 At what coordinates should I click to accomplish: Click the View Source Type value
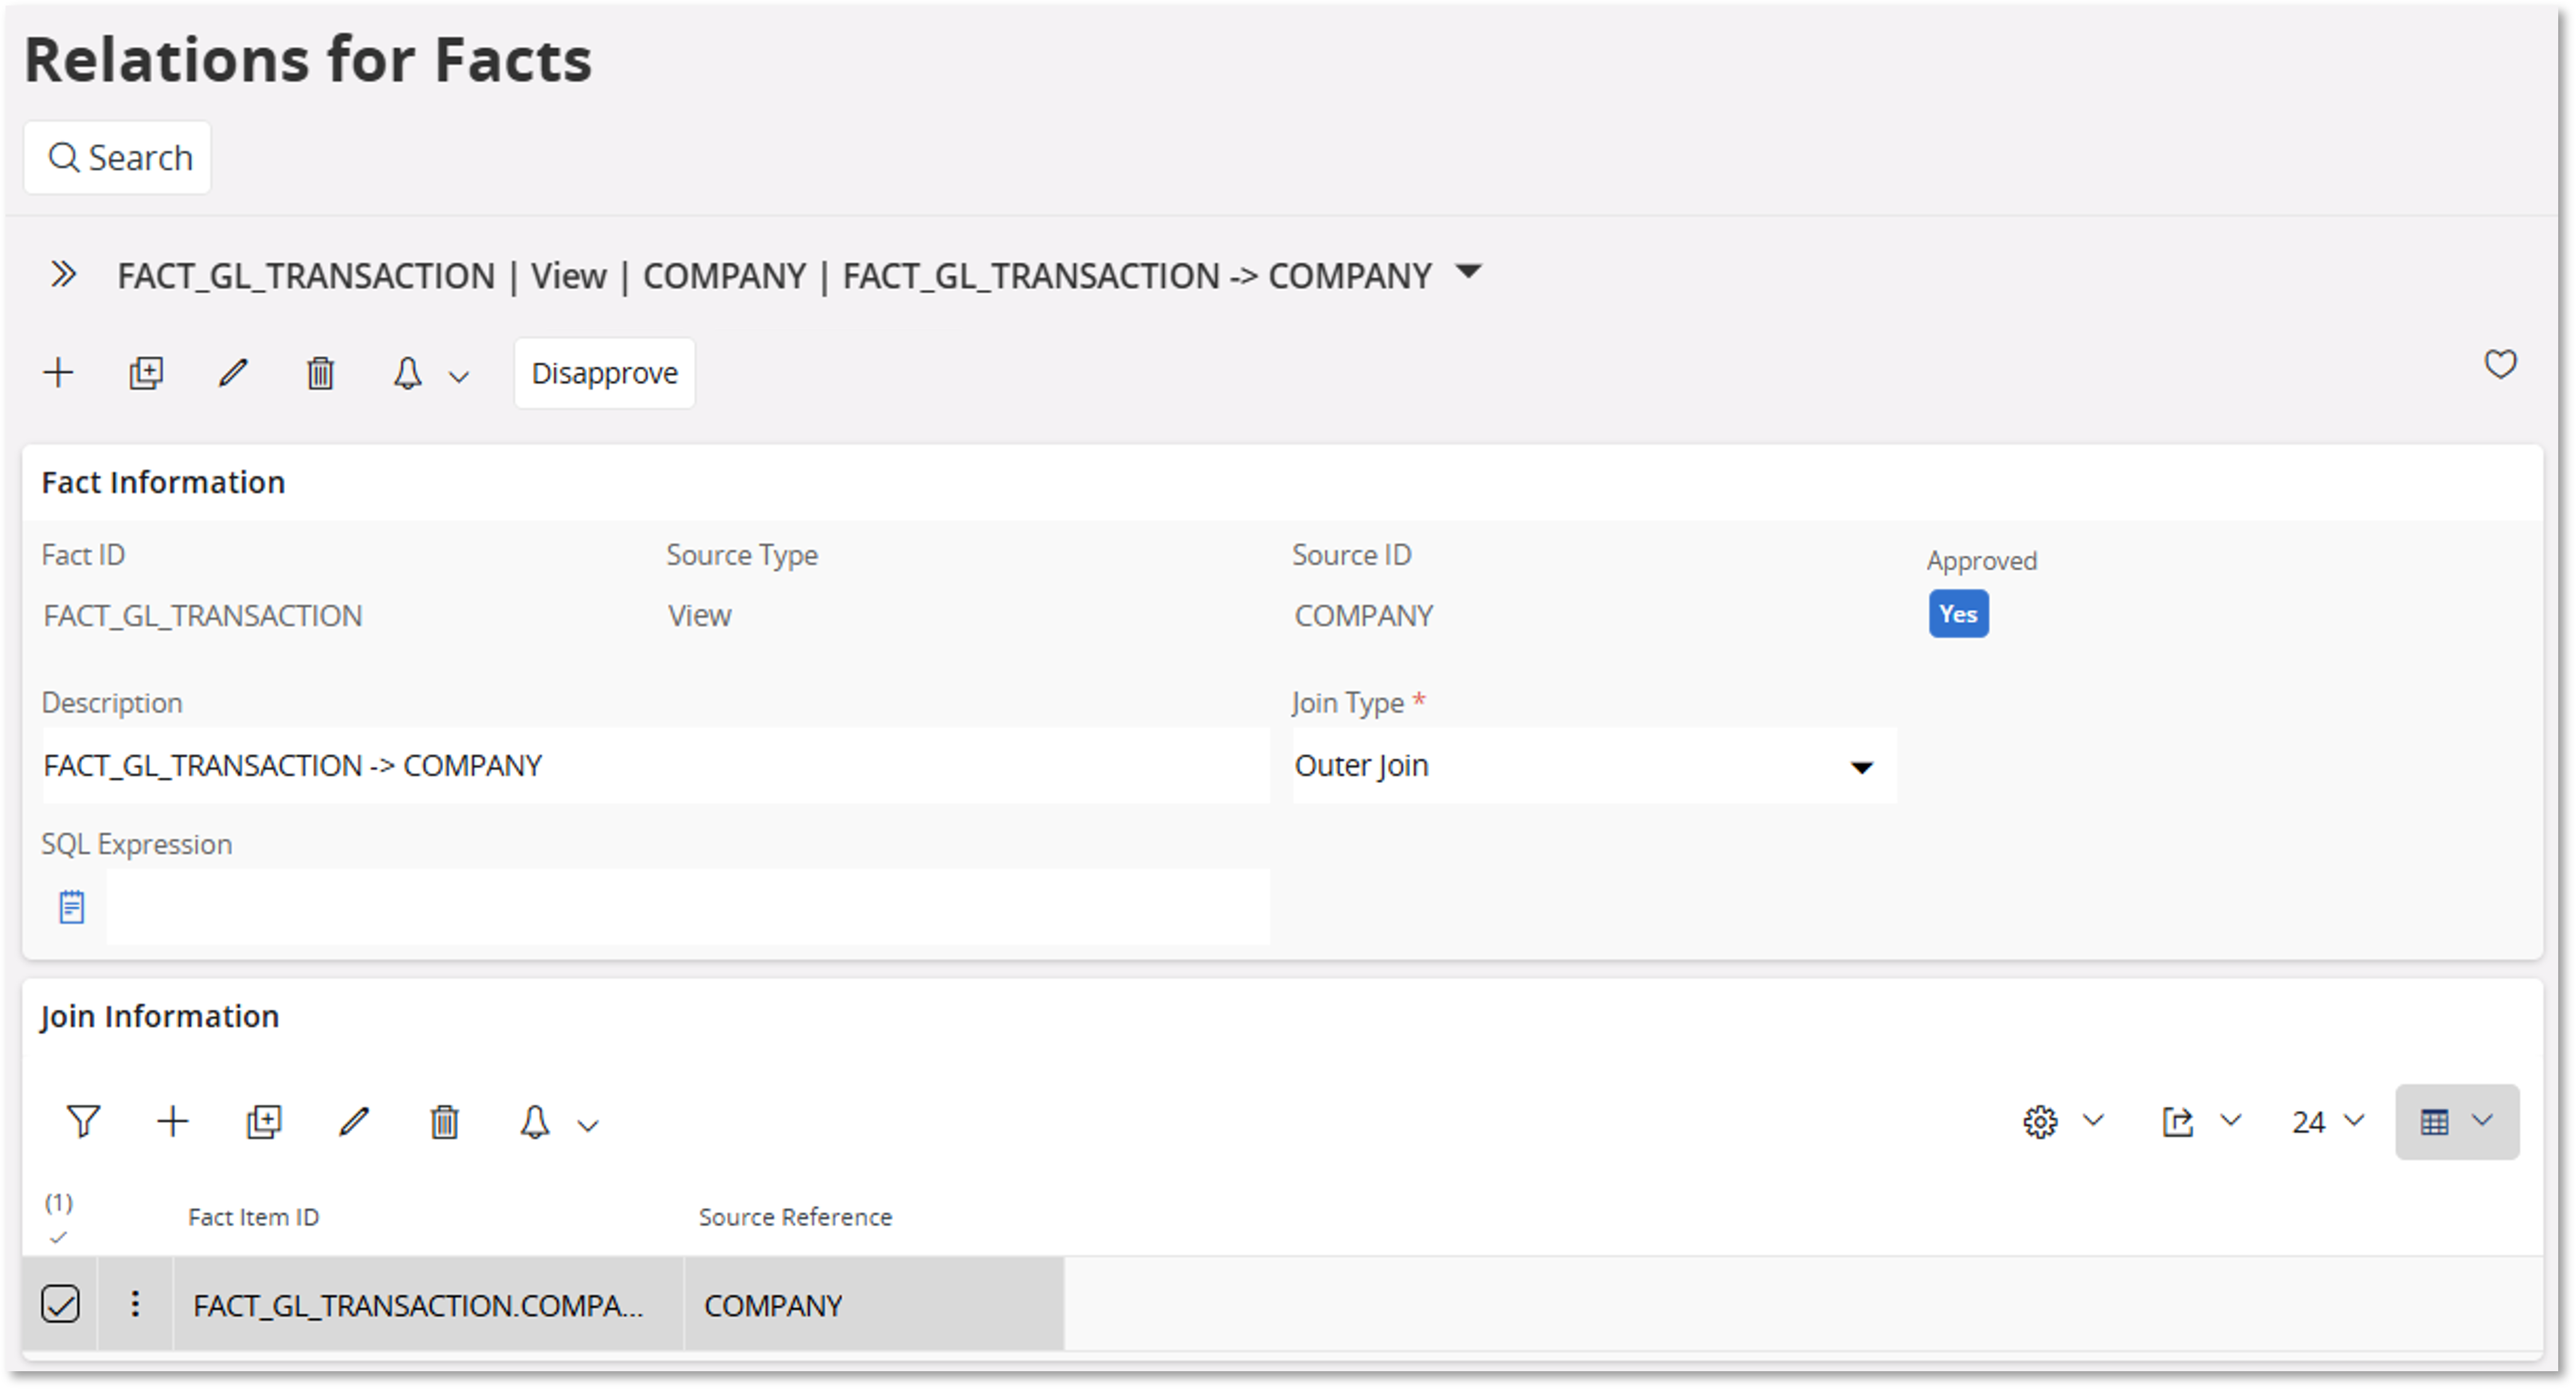[x=699, y=616]
